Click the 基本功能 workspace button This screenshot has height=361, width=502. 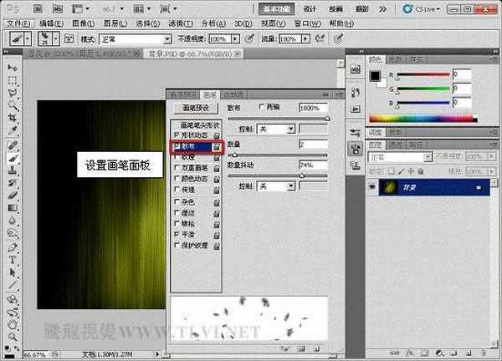coord(277,8)
